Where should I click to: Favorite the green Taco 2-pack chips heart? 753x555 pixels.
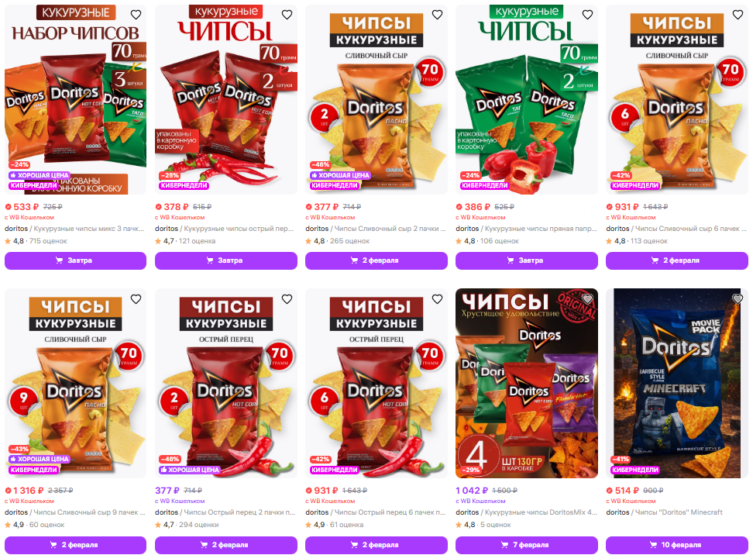pos(587,15)
